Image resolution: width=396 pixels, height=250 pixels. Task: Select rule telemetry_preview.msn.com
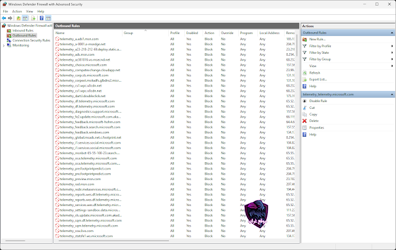[x=80, y=179]
